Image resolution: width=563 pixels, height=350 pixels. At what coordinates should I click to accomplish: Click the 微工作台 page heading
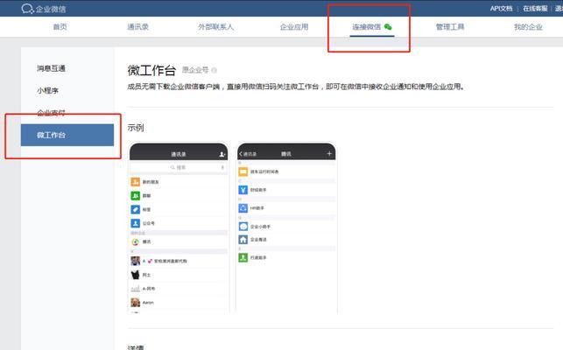[x=151, y=70]
